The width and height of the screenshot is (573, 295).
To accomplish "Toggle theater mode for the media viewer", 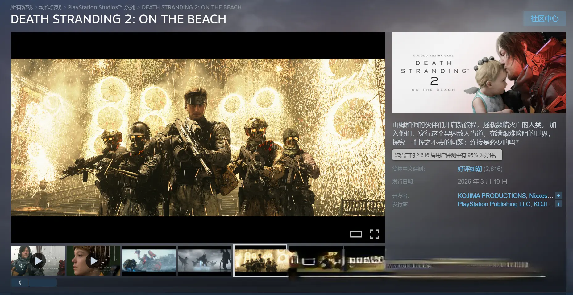I will (x=355, y=234).
